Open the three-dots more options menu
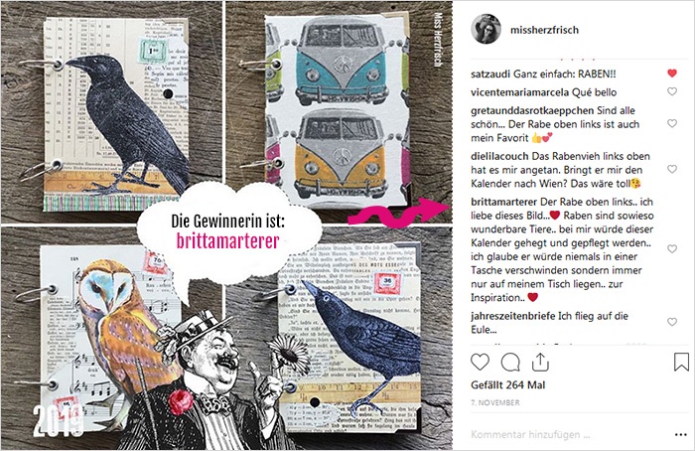This screenshot has width=695, height=451. pos(681,434)
